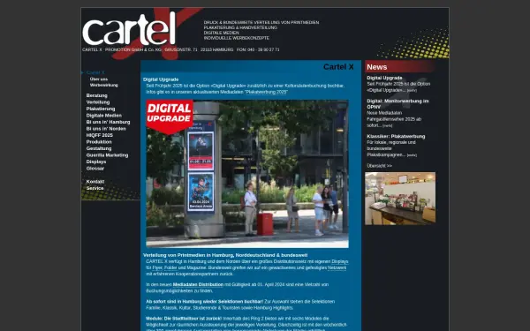Follow the Displays link in the text
Screen dimensions: 530x331
click(339, 261)
